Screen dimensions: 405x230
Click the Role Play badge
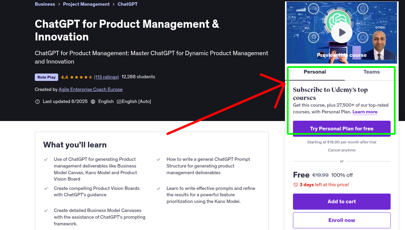coord(46,77)
